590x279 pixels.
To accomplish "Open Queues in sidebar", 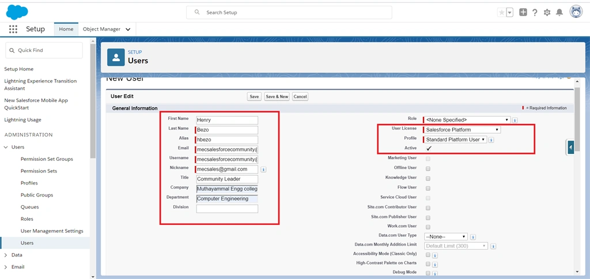I will 30,207.
